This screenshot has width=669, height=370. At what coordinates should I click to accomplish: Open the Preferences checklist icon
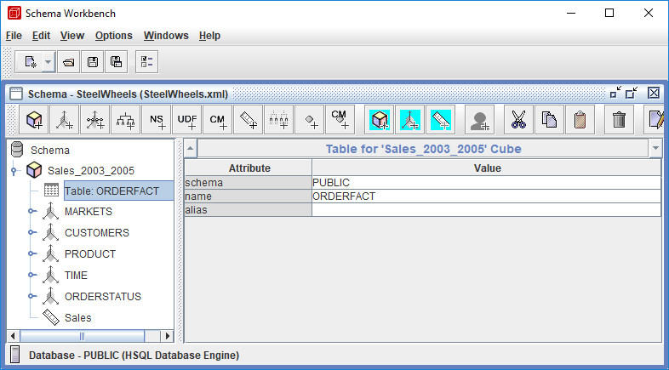pyautogui.click(x=146, y=62)
